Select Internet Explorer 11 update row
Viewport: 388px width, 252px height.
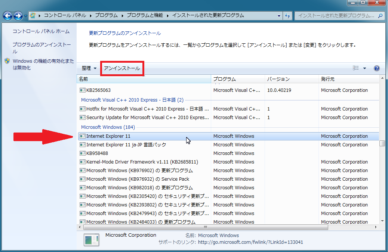click(228, 136)
